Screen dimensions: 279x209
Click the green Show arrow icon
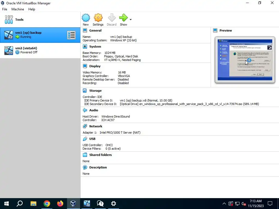[123, 18]
